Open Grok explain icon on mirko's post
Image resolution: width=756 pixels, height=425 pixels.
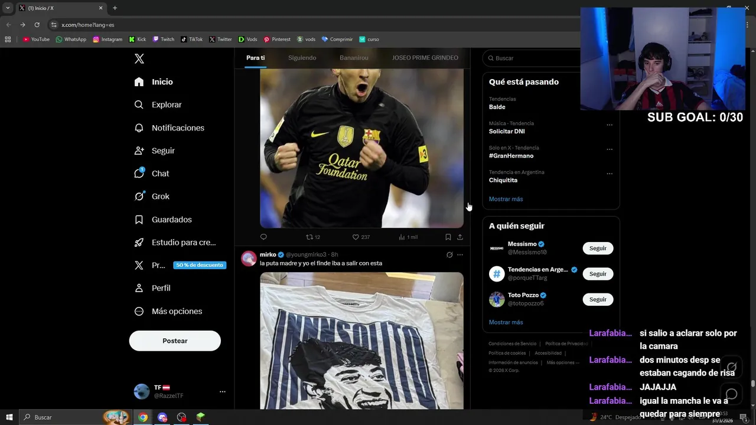[449, 255]
